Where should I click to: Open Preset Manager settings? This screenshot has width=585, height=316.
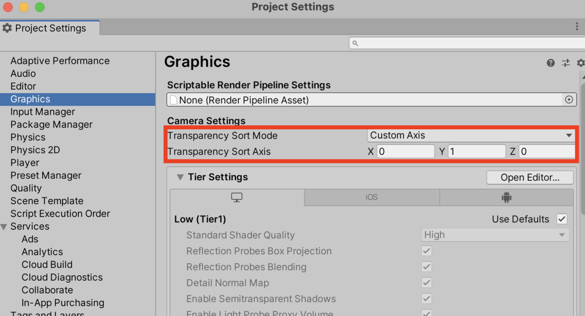point(46,175)
